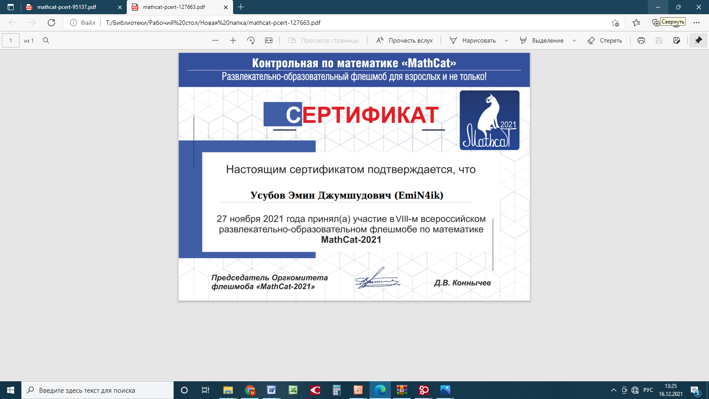Pin the PDF toolbar
The height and width of the screenshot is (399, 709).
[698, 40]
